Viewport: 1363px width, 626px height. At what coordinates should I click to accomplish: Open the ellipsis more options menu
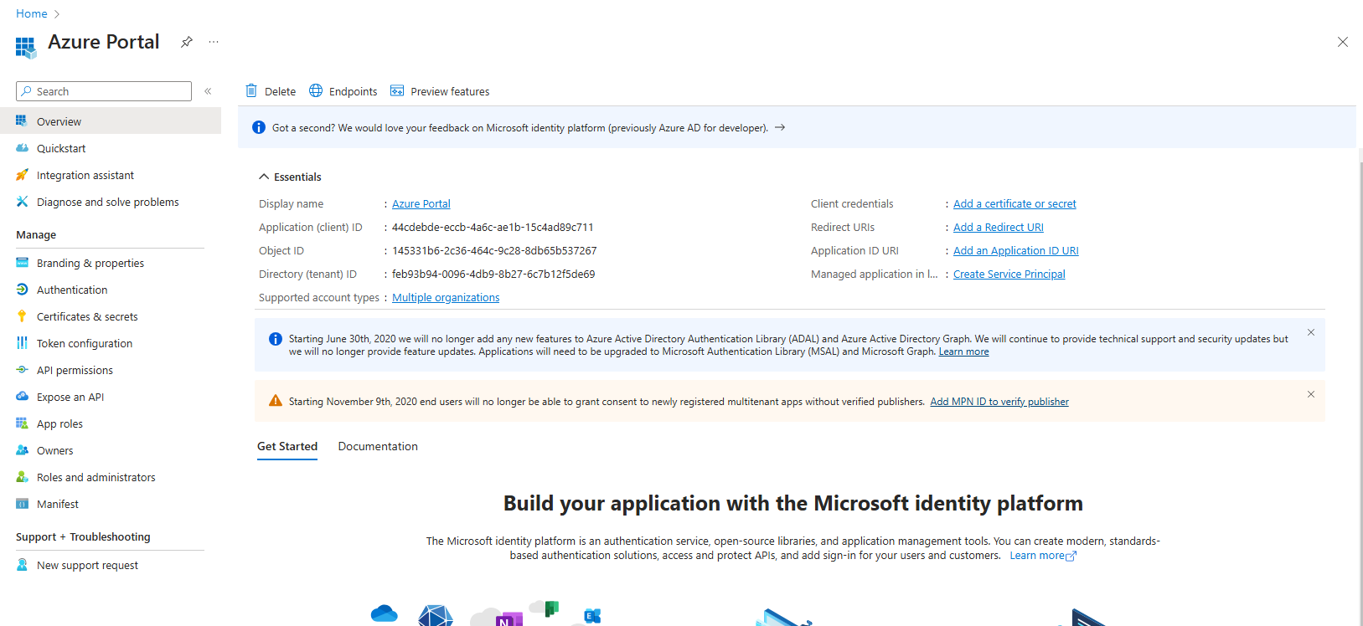click(214, 42)
